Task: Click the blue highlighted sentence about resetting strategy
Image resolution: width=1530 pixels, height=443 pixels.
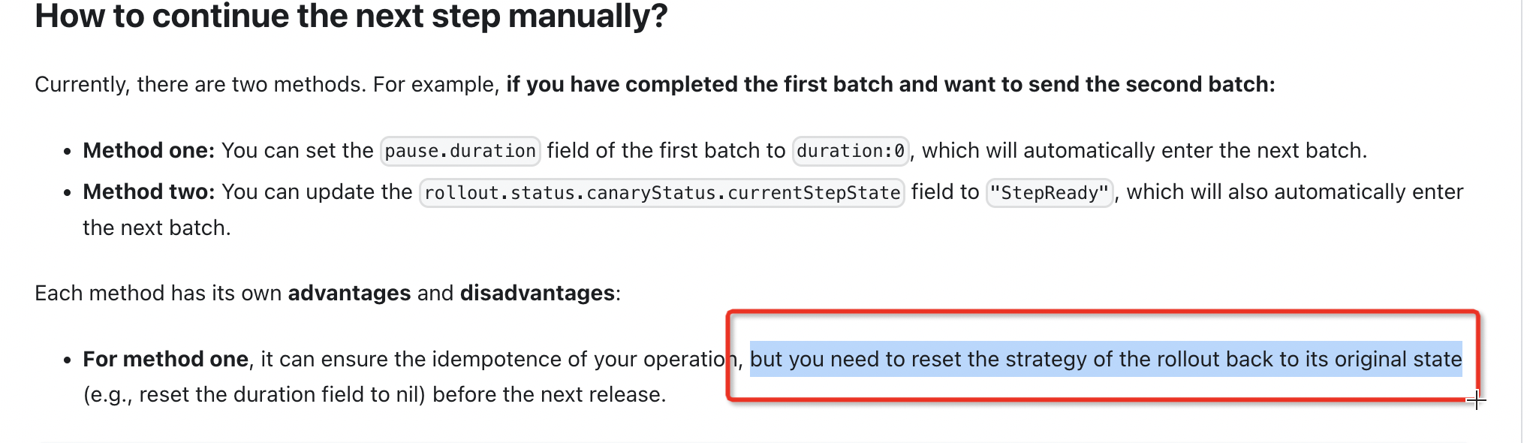Action: coord(1105,359)
